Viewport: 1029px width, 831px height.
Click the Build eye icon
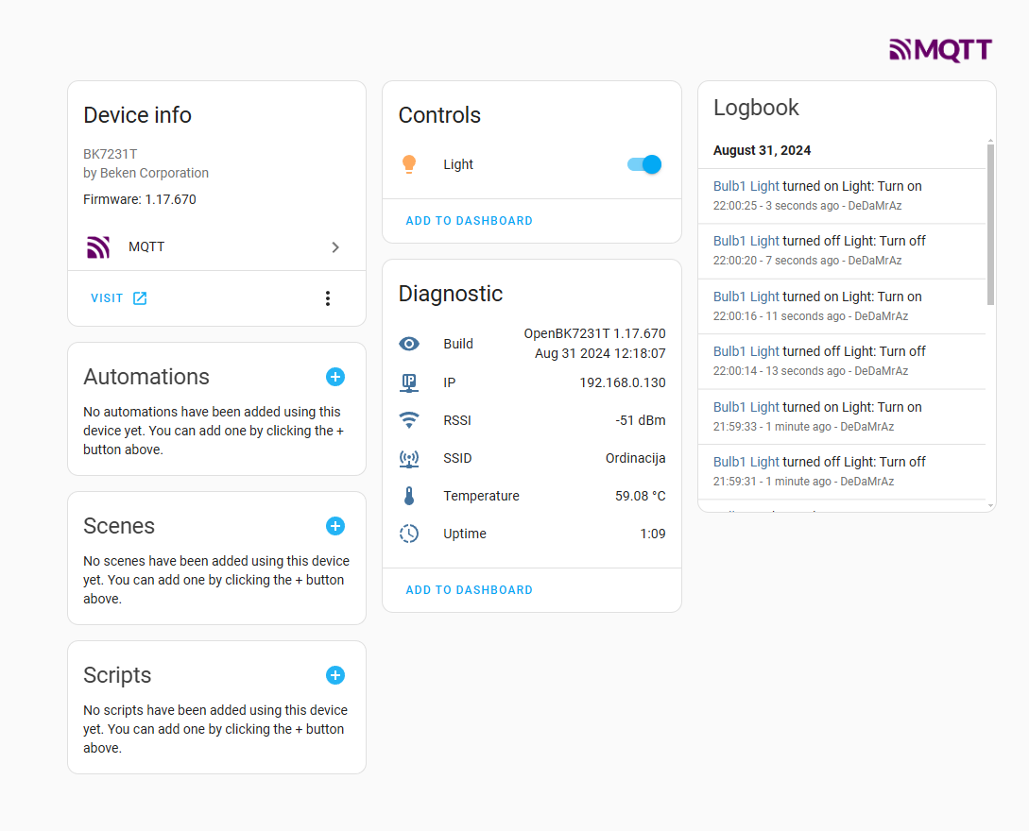(409, 344)
